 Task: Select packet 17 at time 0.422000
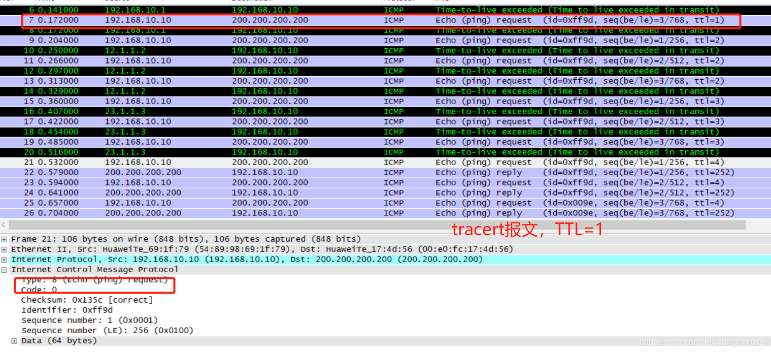tap(385, 122)
